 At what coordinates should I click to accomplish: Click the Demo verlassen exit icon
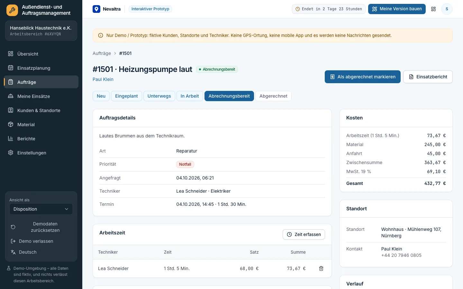tap(13, 241)
